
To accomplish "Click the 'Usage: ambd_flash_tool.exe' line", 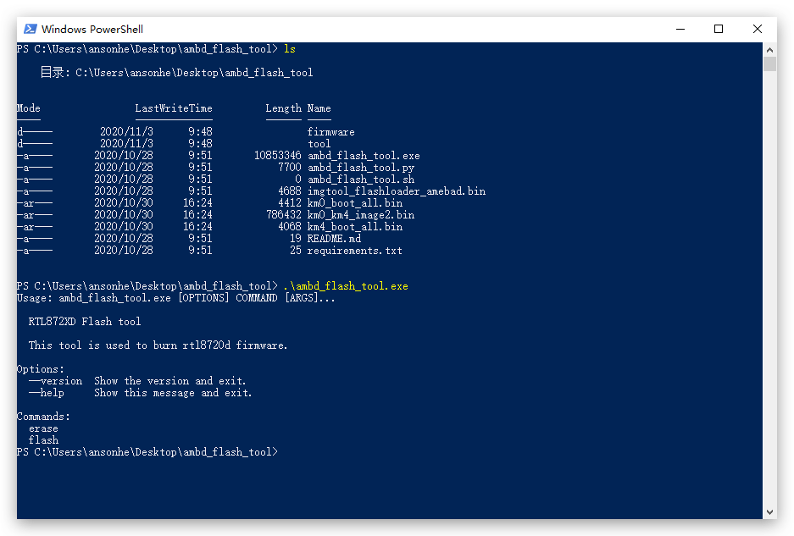I will [175, 298].
